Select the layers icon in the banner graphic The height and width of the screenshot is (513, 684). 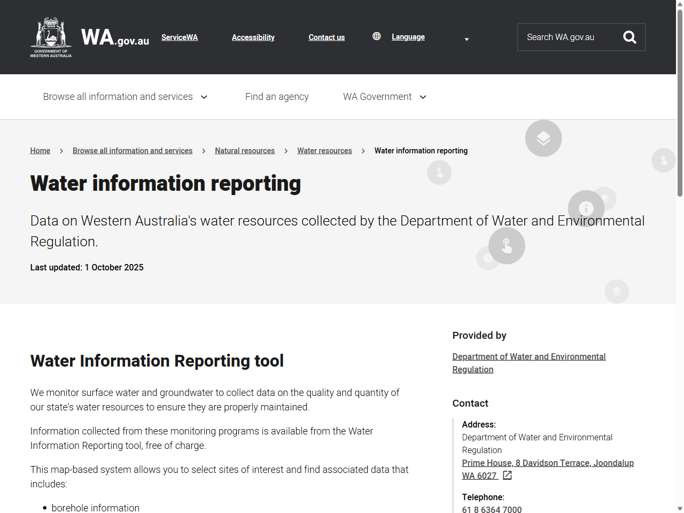click(543, 138)
